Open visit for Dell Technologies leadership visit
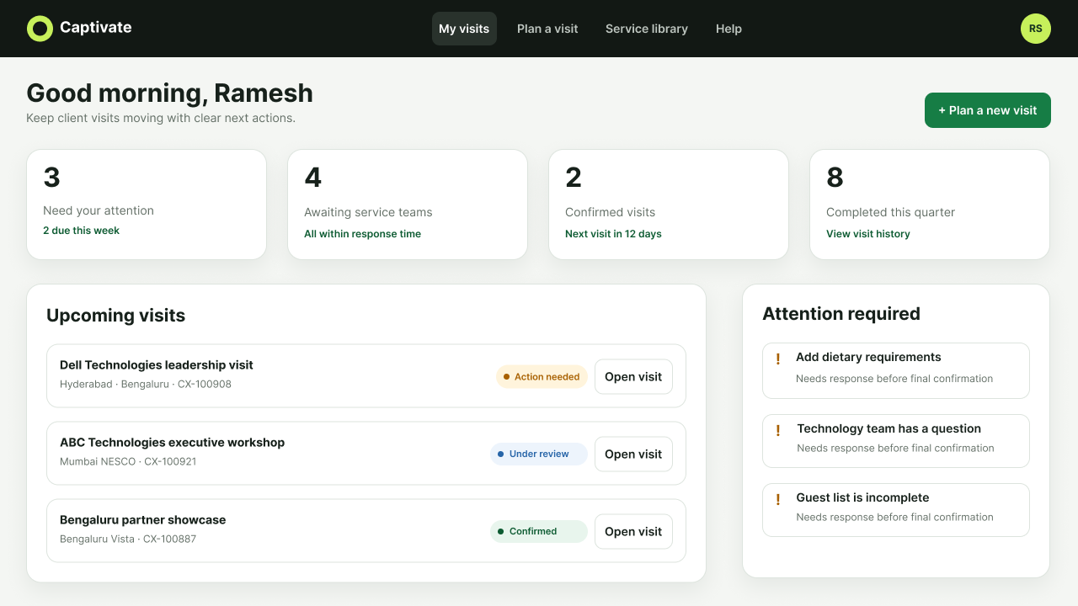Viewport: 1078px width, 606px height. 633,377
